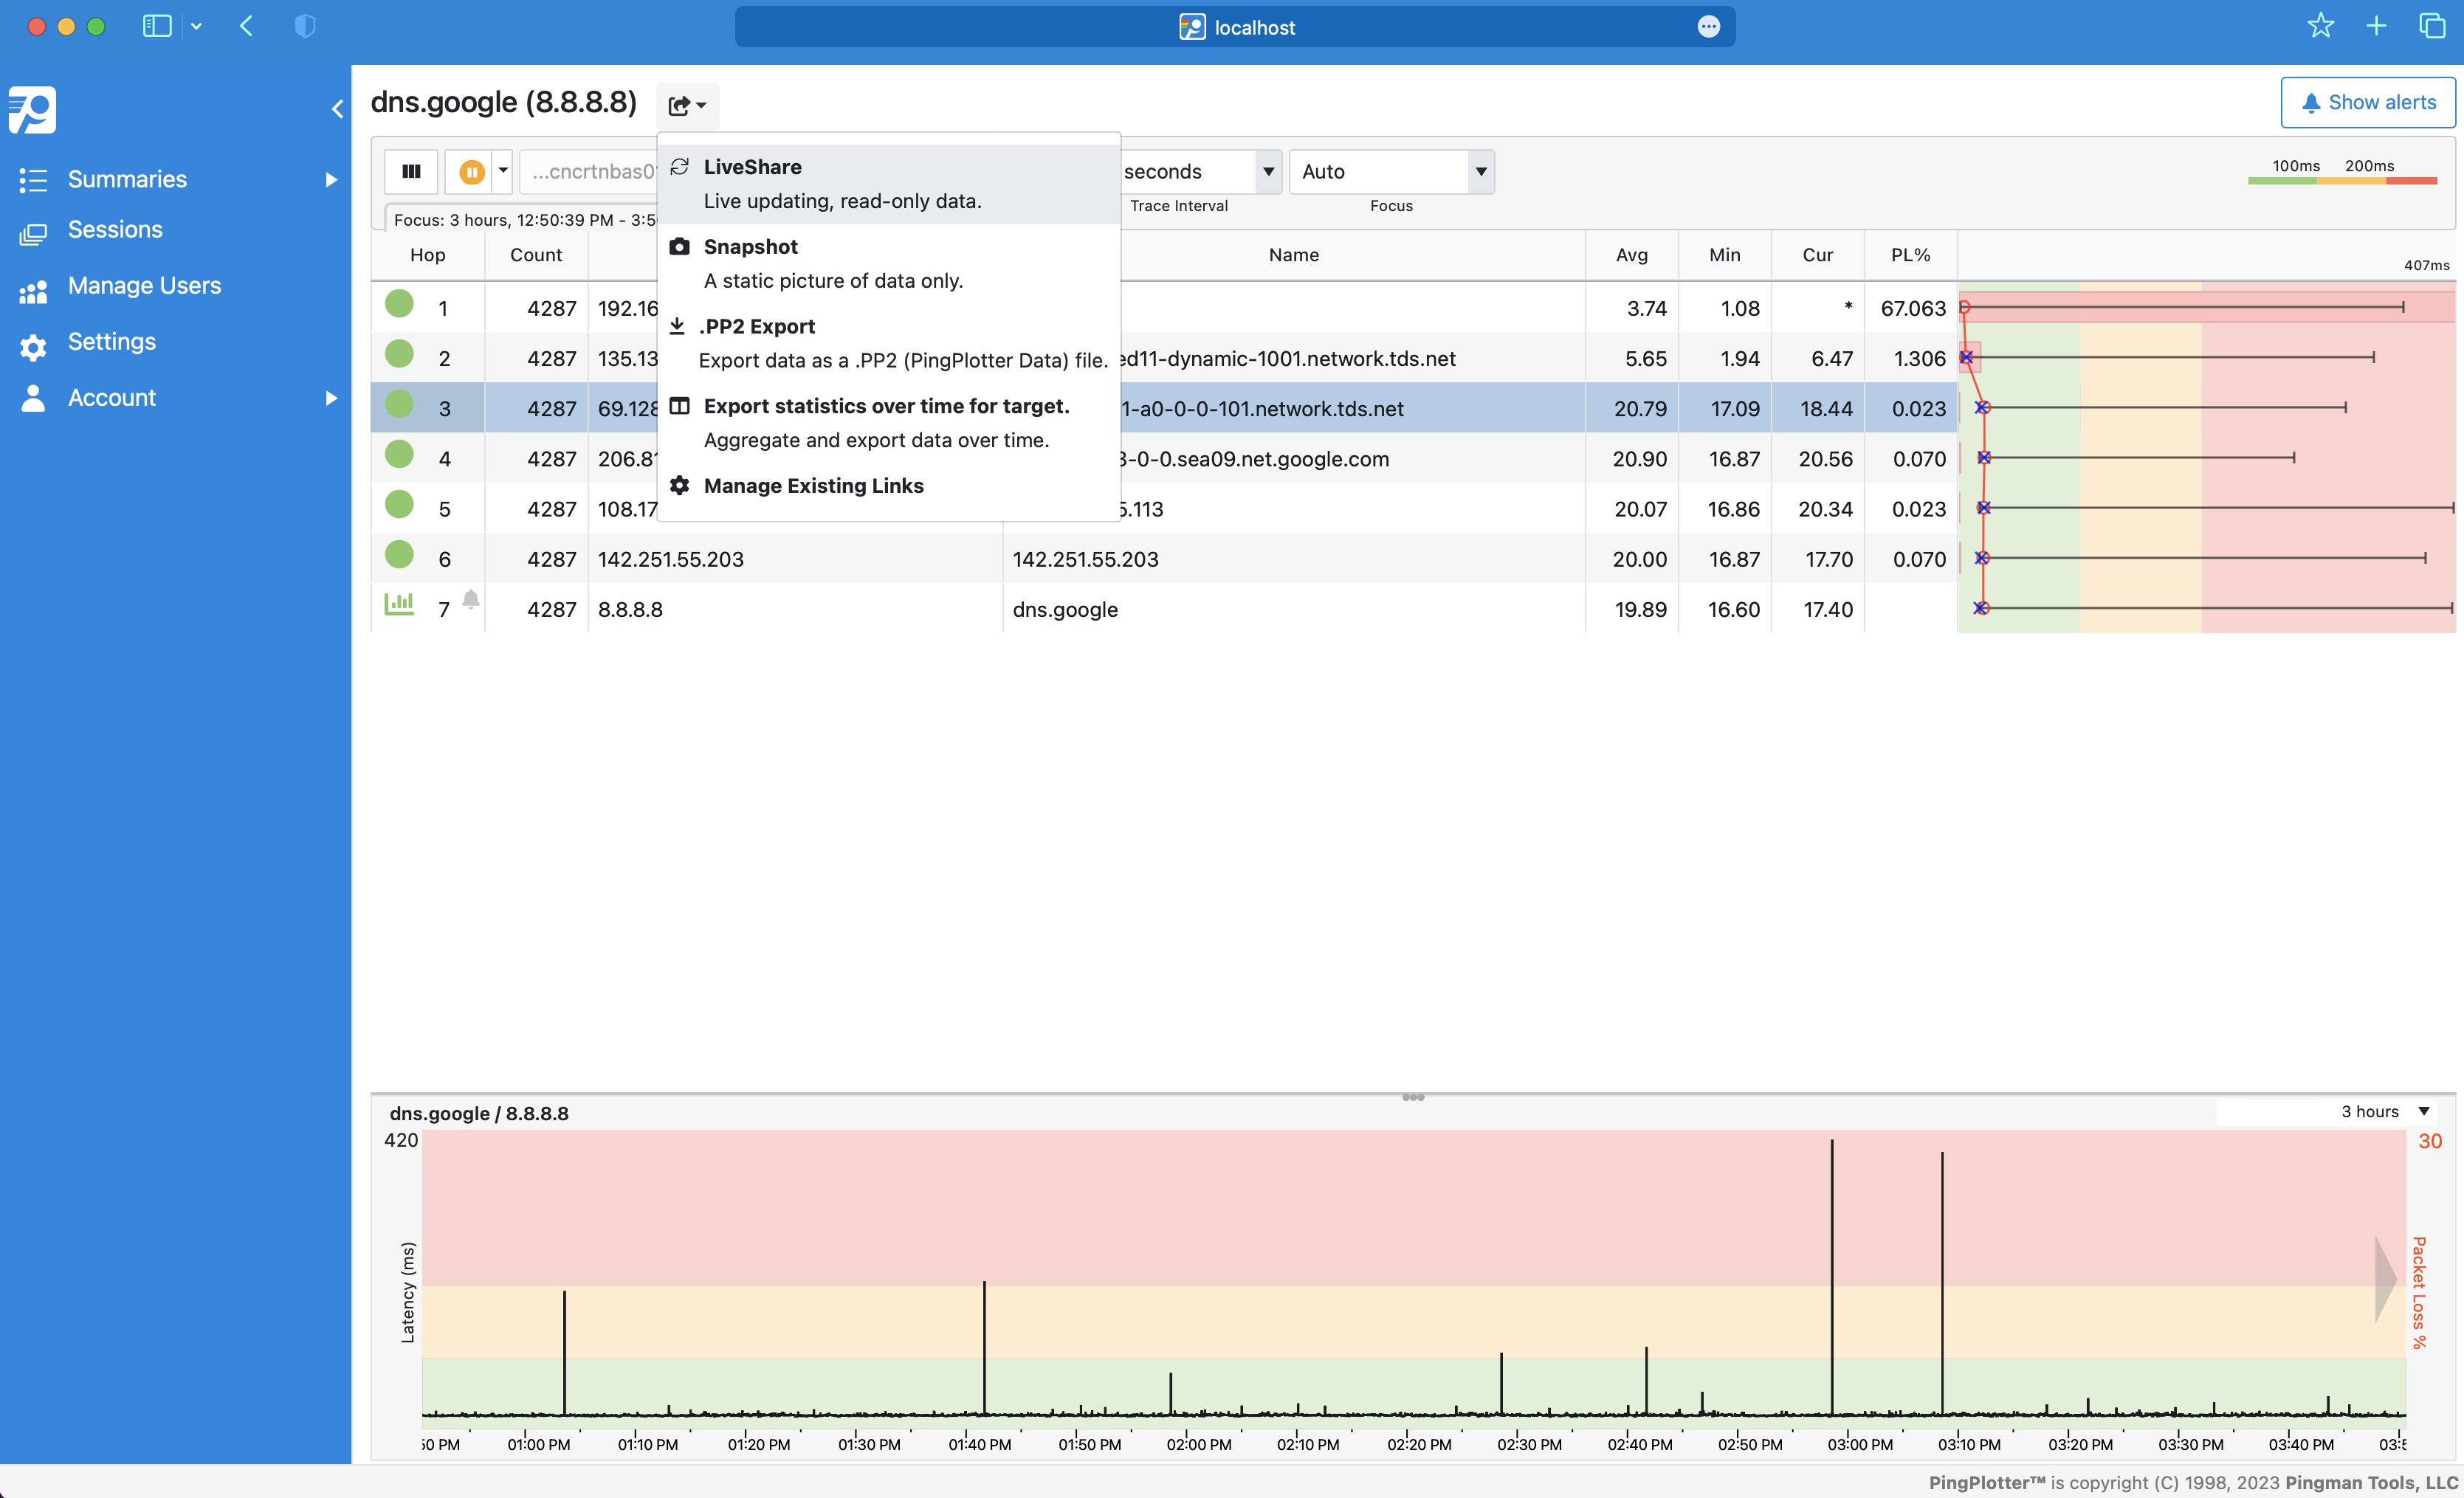Open Manage Users in the sidebar
Viewport: 2464px width, 1498px height.
tap(144, 286)
